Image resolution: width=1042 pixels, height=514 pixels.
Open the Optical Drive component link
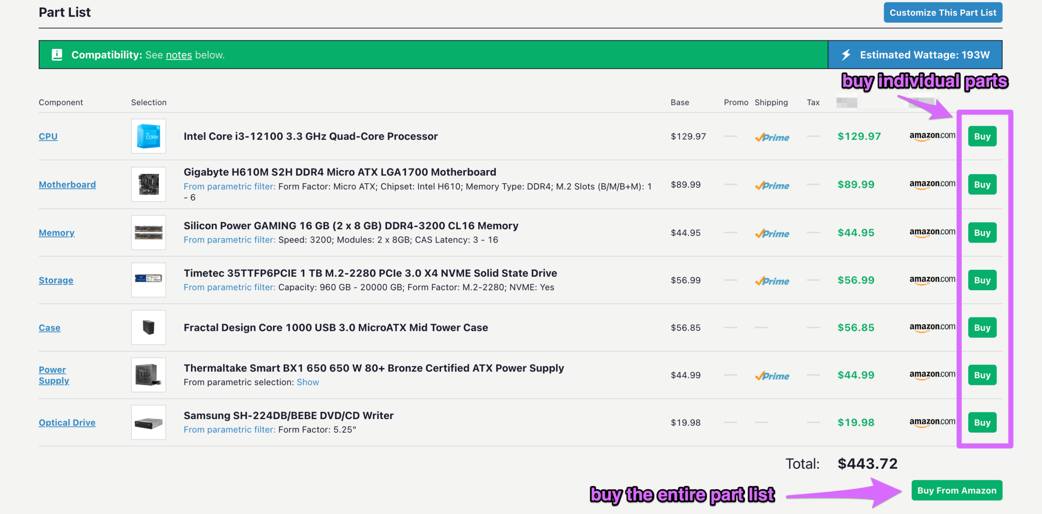pos(67,422)
